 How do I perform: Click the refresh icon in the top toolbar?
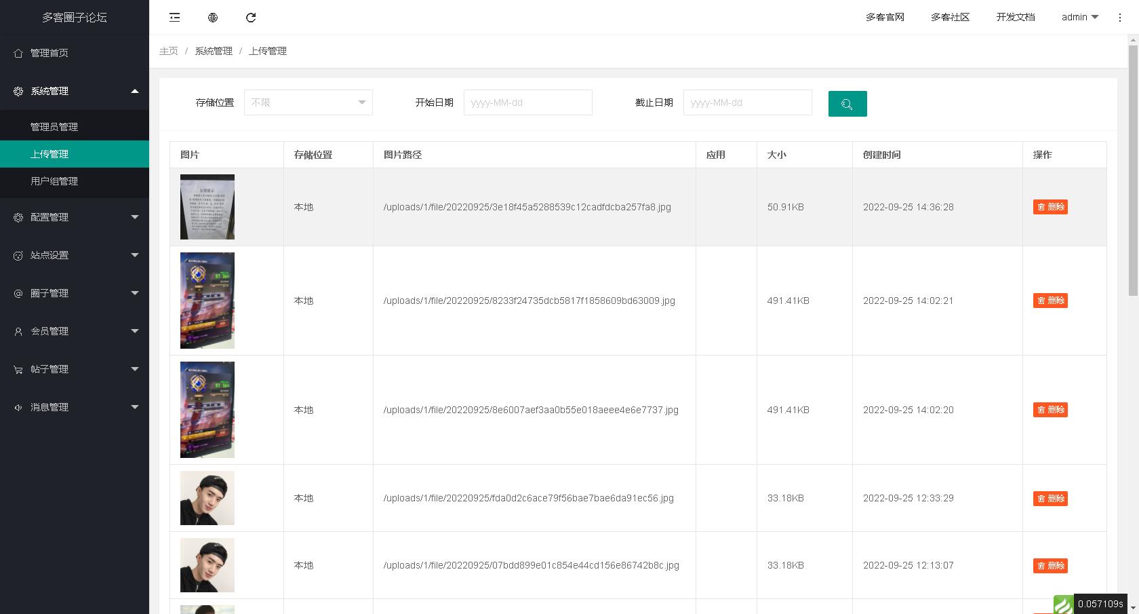click(x=251, y=17)
